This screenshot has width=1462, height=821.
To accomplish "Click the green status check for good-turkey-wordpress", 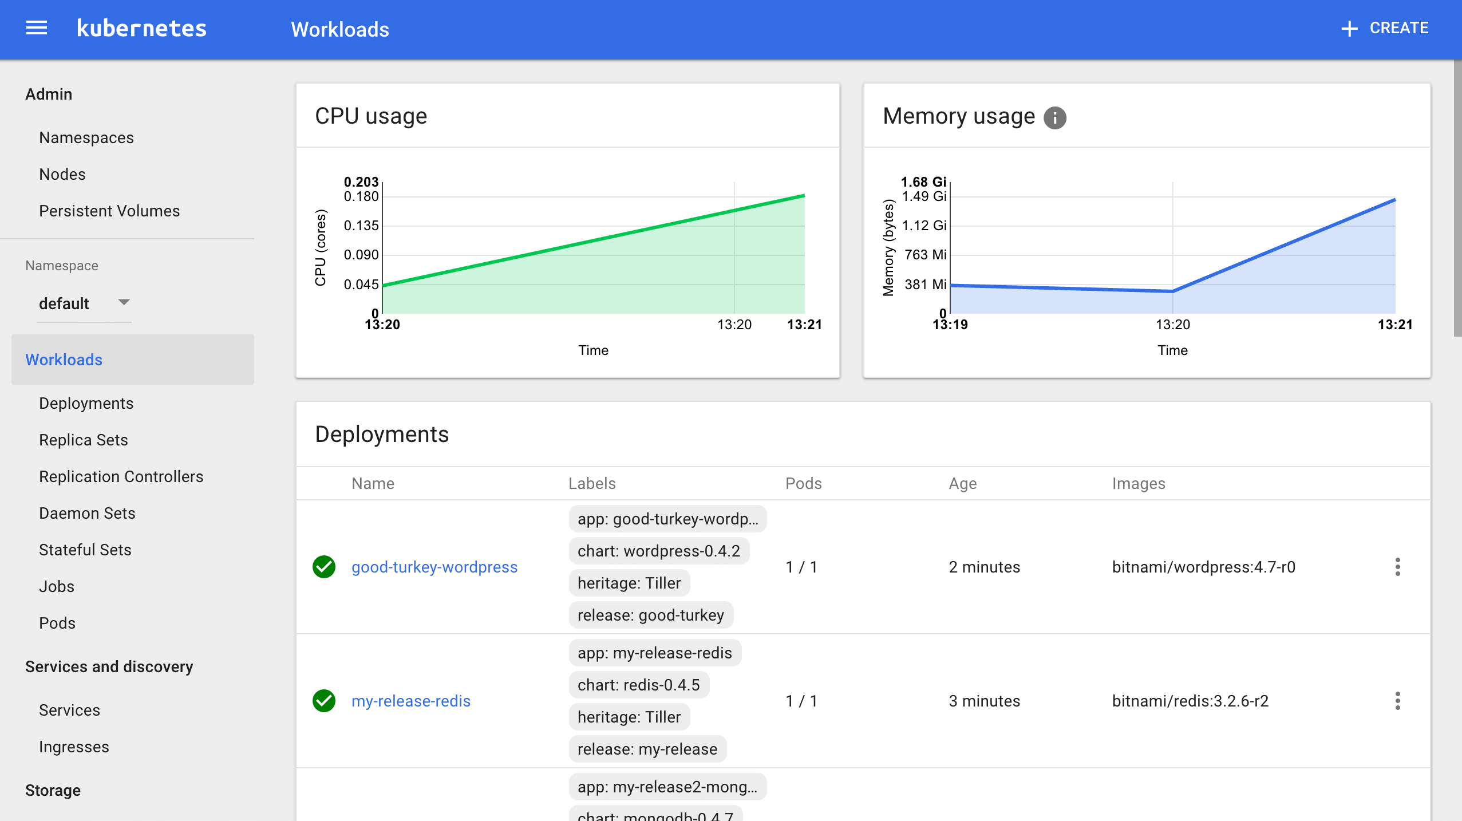I will point(324,567).
